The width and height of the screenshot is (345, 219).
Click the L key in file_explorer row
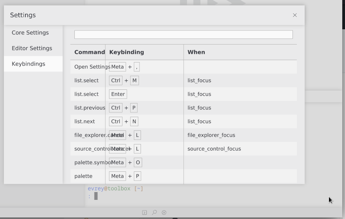click(x=137, y=135)
